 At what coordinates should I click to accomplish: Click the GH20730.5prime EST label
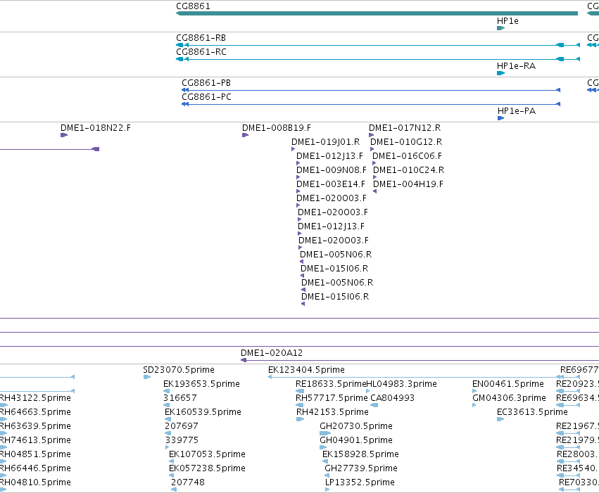tap(356, 426)
